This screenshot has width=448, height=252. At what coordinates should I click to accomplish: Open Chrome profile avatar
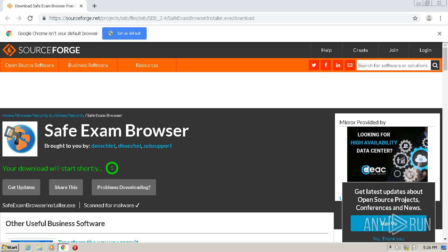(x=429, y=18)
